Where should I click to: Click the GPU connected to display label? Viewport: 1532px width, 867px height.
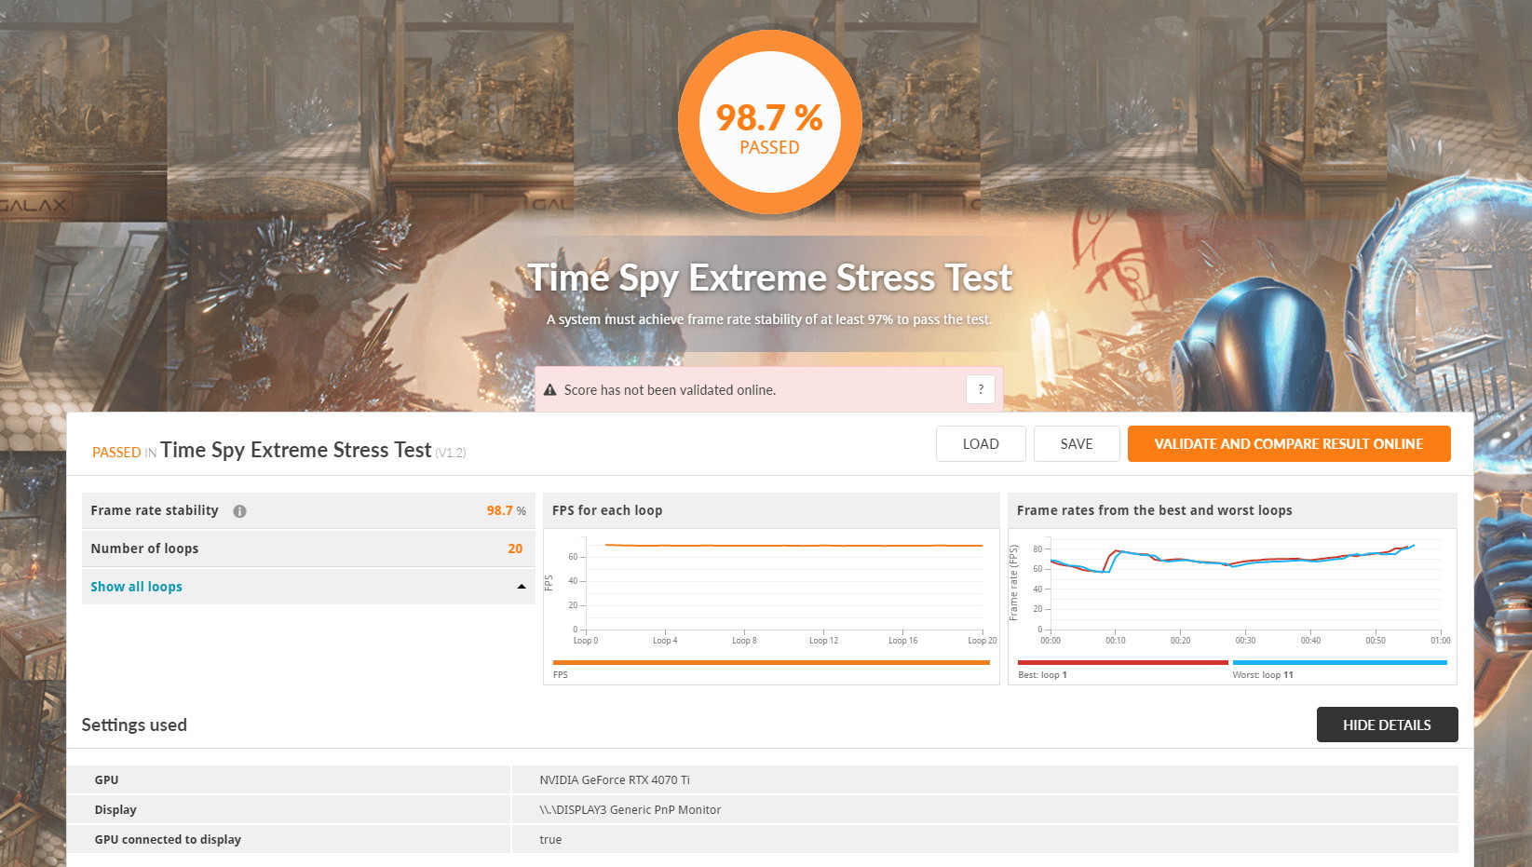pyautogui.click(x=168, y=840)
